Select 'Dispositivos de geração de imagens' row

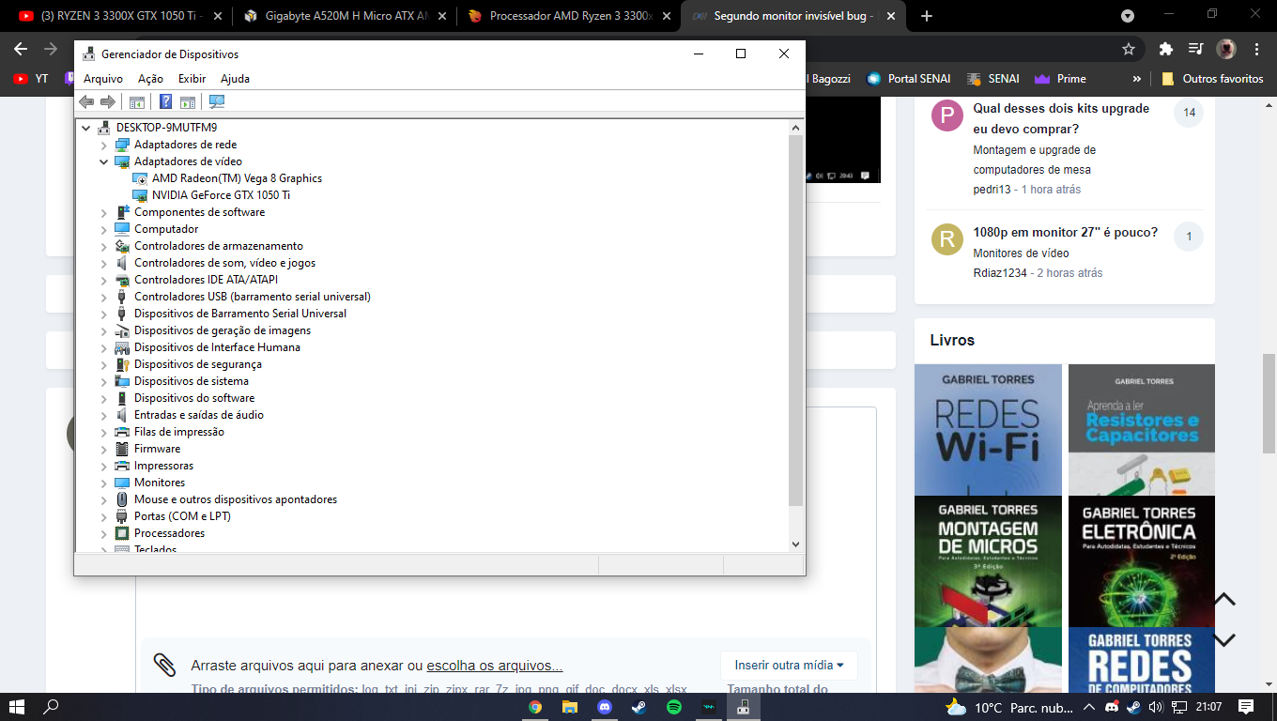222,330
